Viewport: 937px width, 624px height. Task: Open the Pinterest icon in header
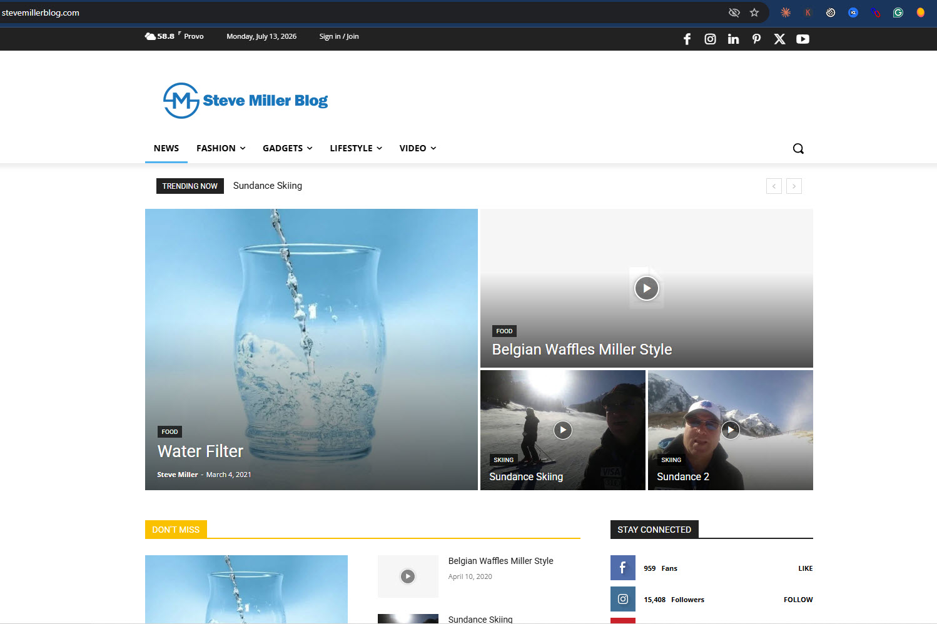pyautogui.click(x=756, y=39)
